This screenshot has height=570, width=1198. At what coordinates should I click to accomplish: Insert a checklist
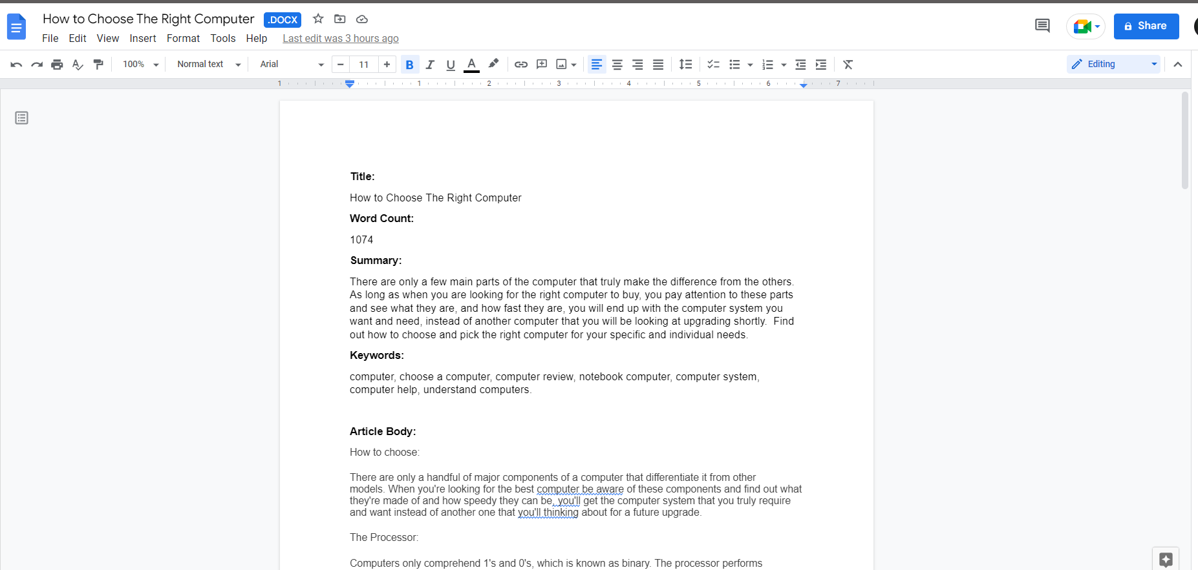tap(713, 65)
